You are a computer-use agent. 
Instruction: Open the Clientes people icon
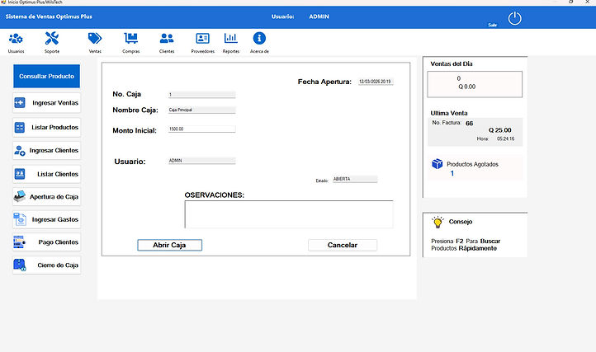tap(167, 39)
